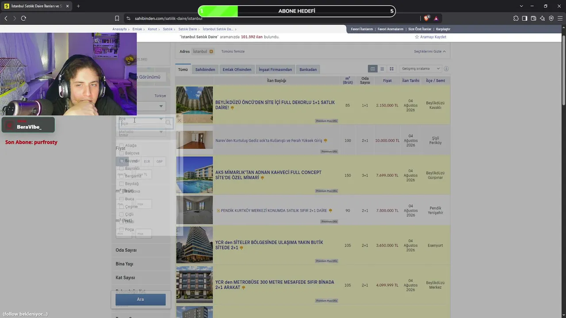Click the sorting info icon
The height and width of the screenshot is (318, 566).
[x=446, y=69]
